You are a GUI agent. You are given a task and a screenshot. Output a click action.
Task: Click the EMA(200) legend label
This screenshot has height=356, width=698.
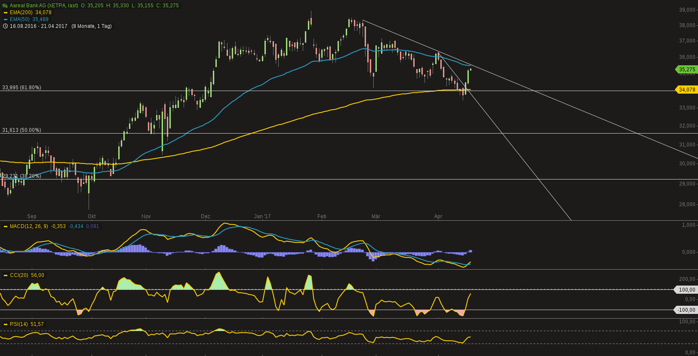click(x=21, y=12)
